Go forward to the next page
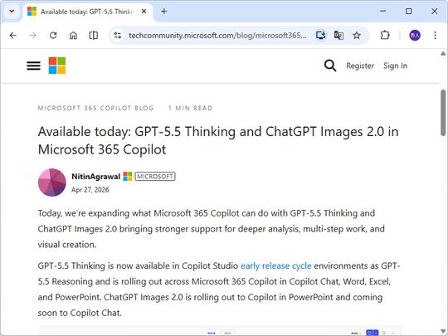The width and height of the screenshot is (448, 336). (33, 36)
